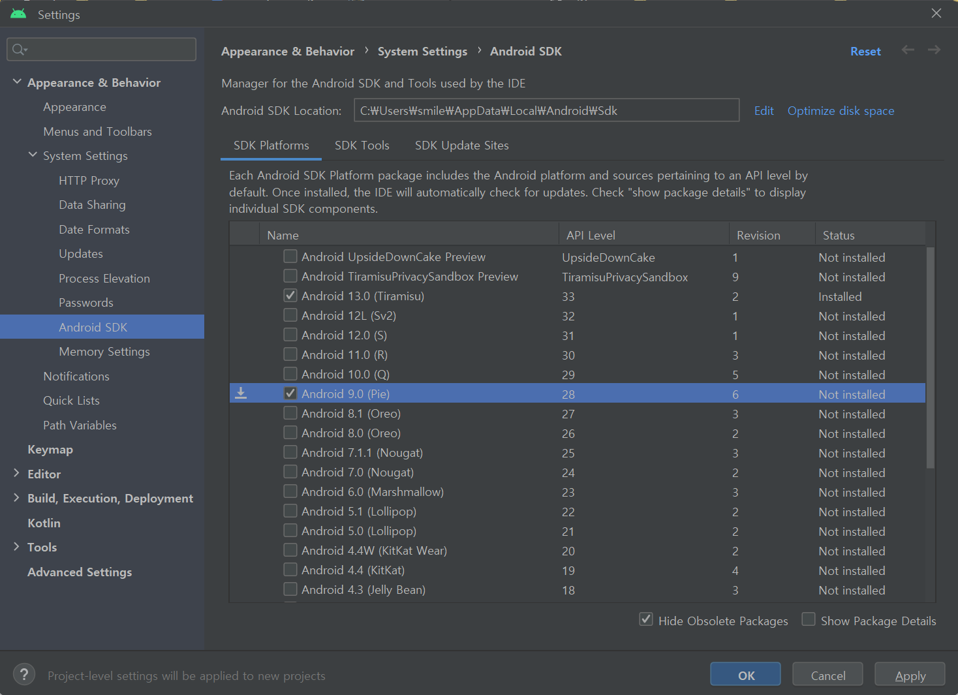
Task: Collapse System Settings tree node
Action: pyautogui.click(x=33, y=155)
